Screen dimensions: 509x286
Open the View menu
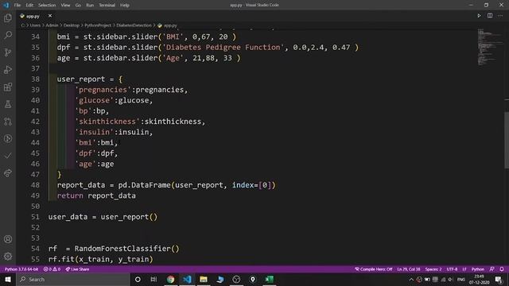click(65, 5)
